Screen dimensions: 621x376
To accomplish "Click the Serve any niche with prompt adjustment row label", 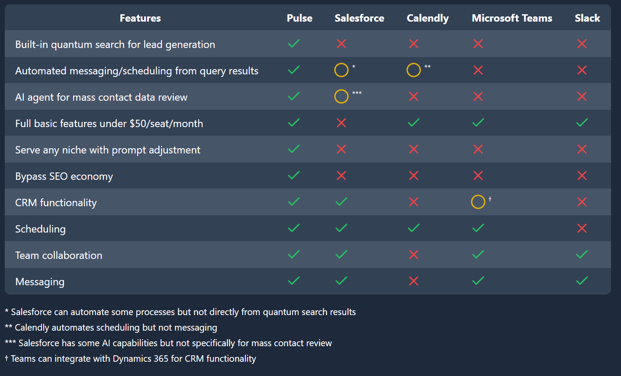I will (108, 150).
